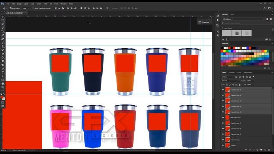The height and width of the screenshot is (154, 274).
Task: Select the Pen tool
Action: [3, 68]
